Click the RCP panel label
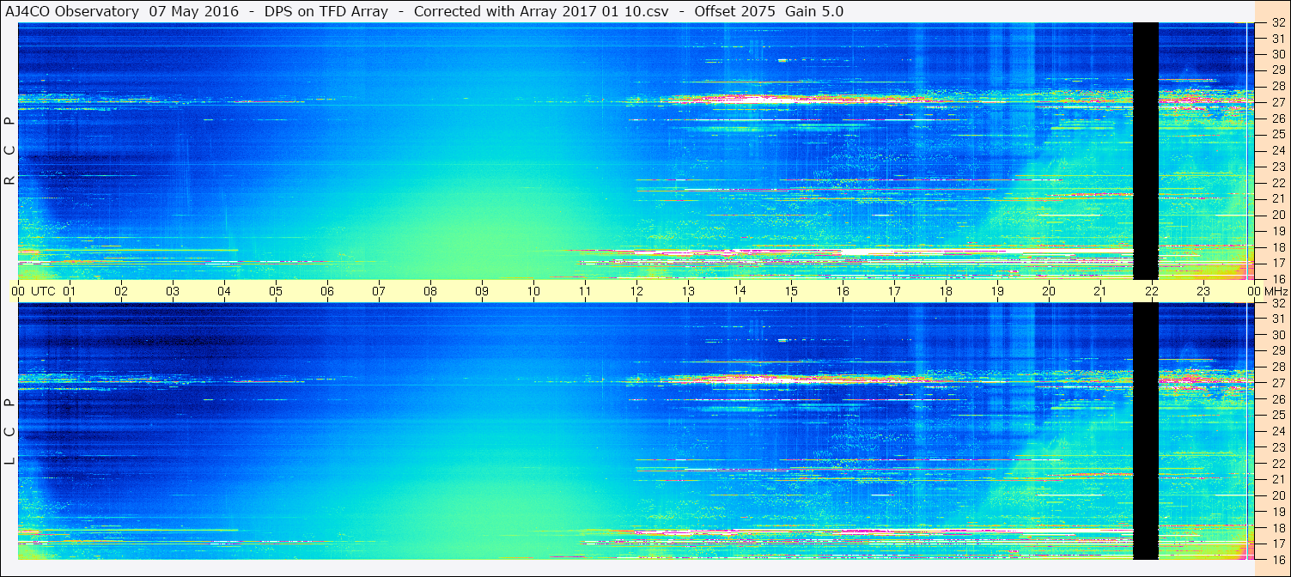This screenshot has width=1291, height=577. (9, 151)
